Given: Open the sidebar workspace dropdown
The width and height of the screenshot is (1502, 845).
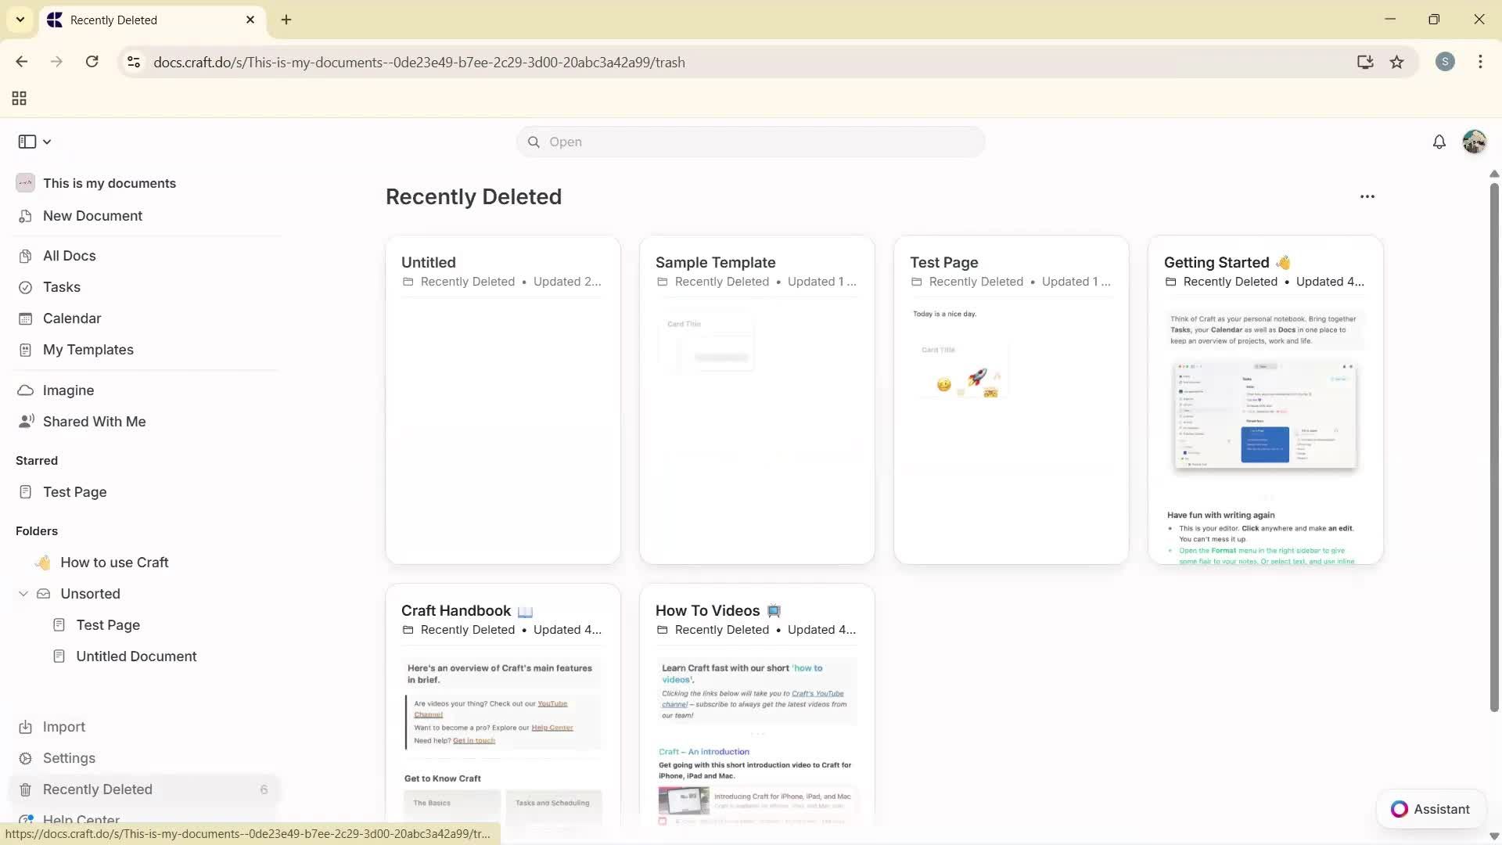Looking at the screenshot, I should [47, 142].
